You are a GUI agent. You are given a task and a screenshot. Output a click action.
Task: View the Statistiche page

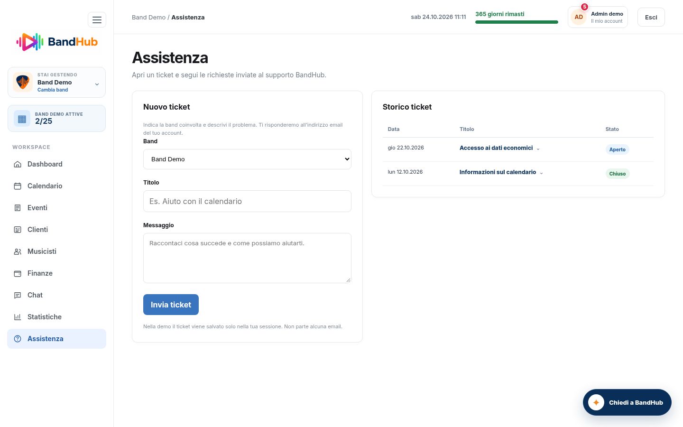56,317
